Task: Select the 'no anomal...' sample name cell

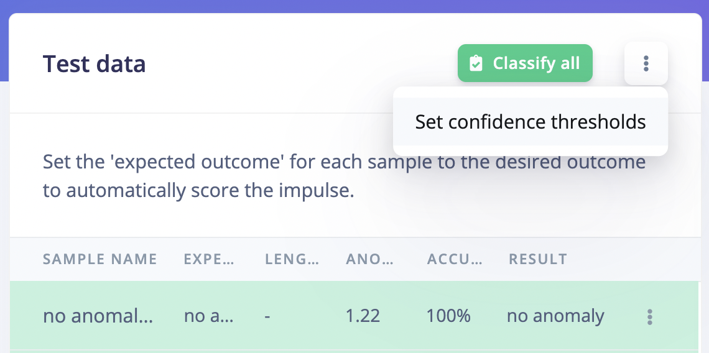Action: (x=98, y=316)
